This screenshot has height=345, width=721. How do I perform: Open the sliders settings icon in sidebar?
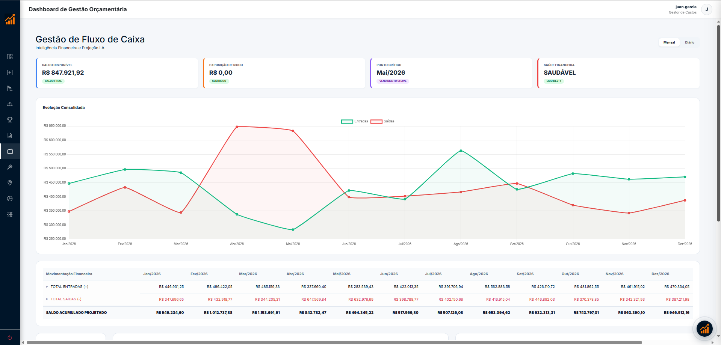click(x=10, y=214)
